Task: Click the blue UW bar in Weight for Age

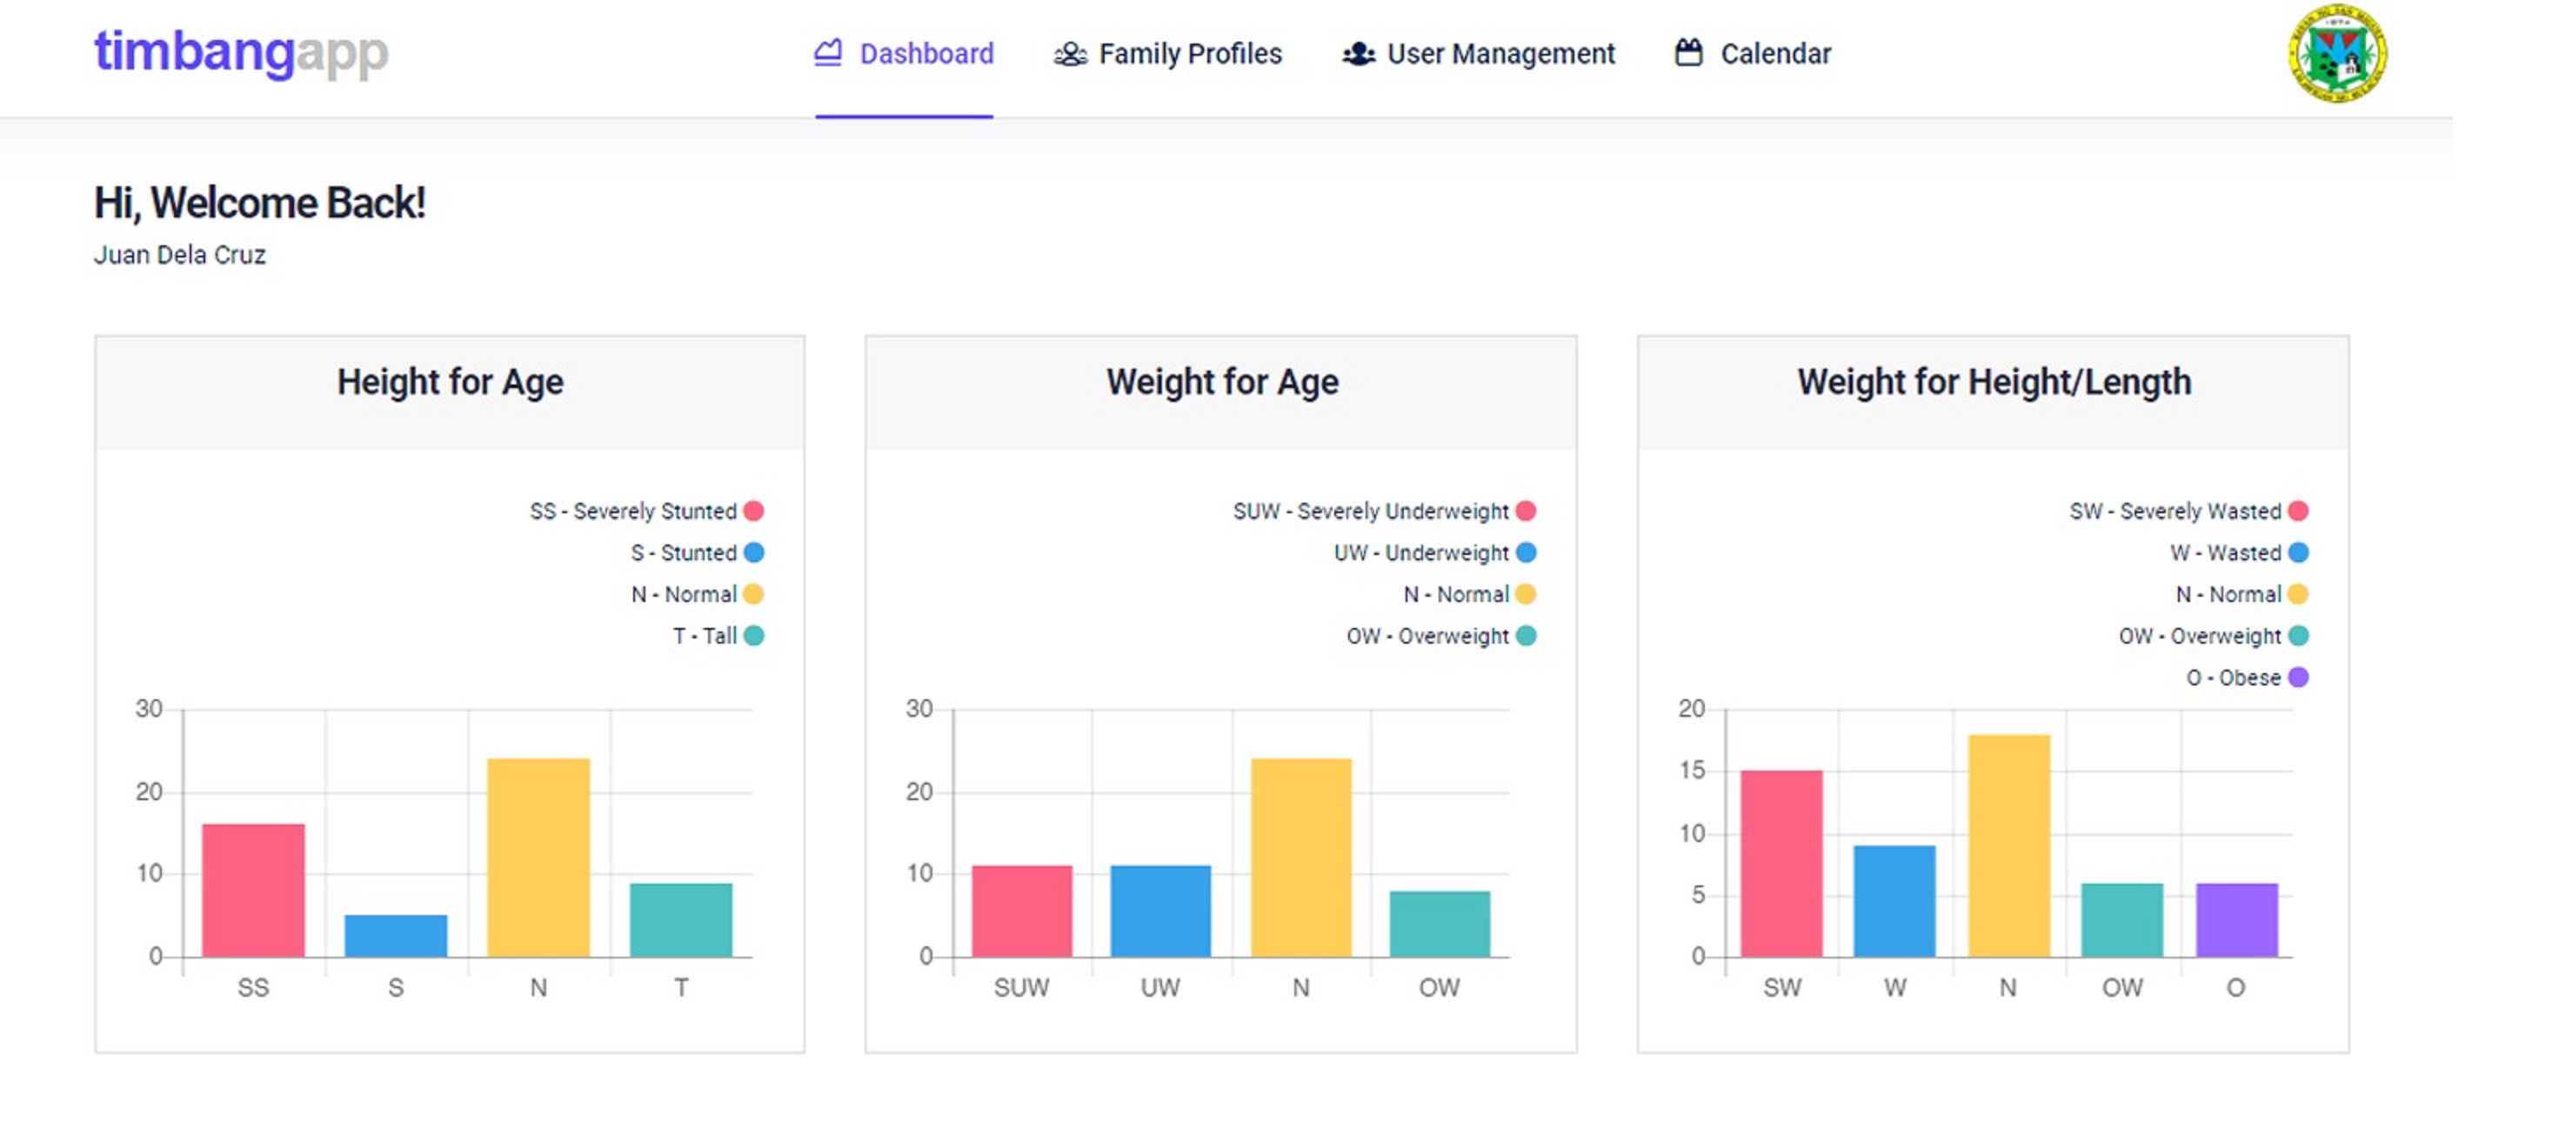Action: click(1160, 911)
